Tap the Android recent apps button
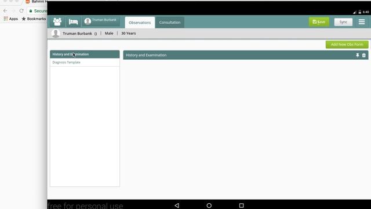The image size is (371, 209). tap(241, 206)
